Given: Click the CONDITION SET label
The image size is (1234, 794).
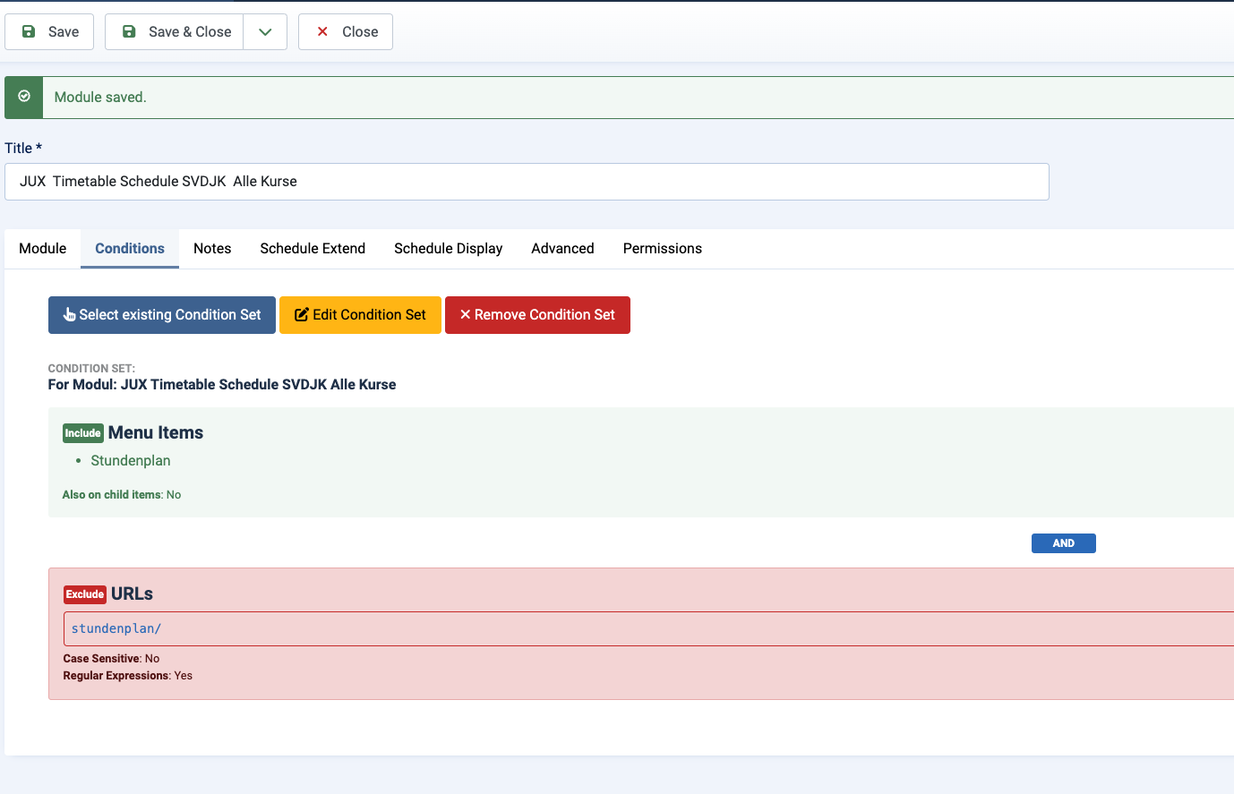Looking at the screenshot, I should [x=91, y=368].
